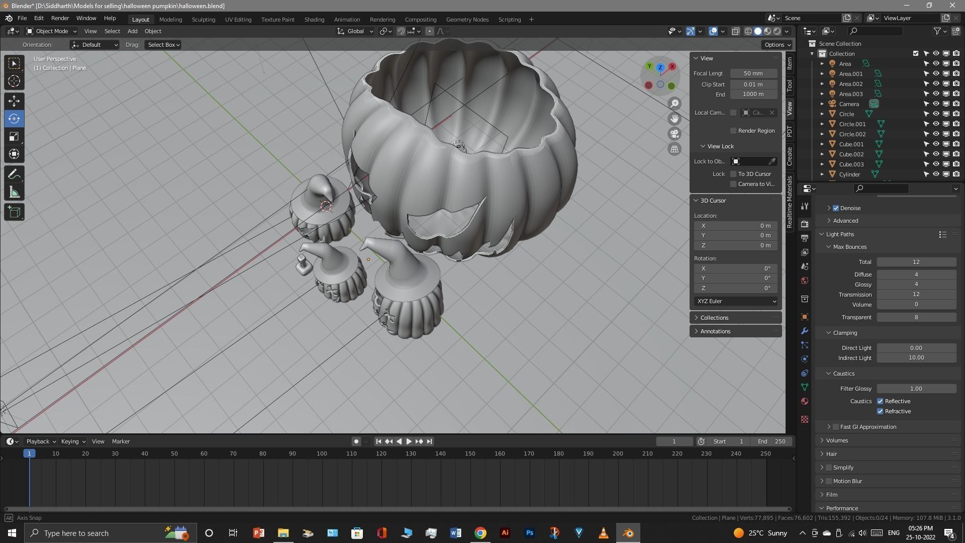Open World properties tab icon
This screenshot has width=965, height=543.
(805, 280)
